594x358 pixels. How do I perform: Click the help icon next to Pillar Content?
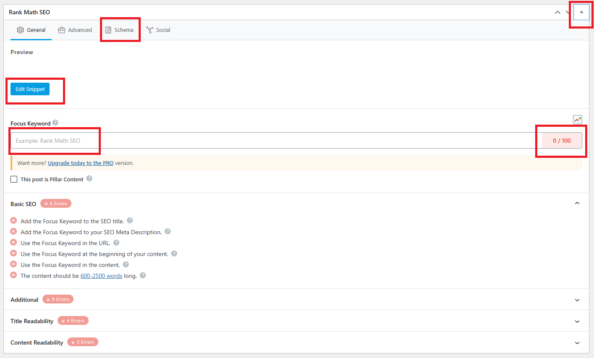pos(89,179)
